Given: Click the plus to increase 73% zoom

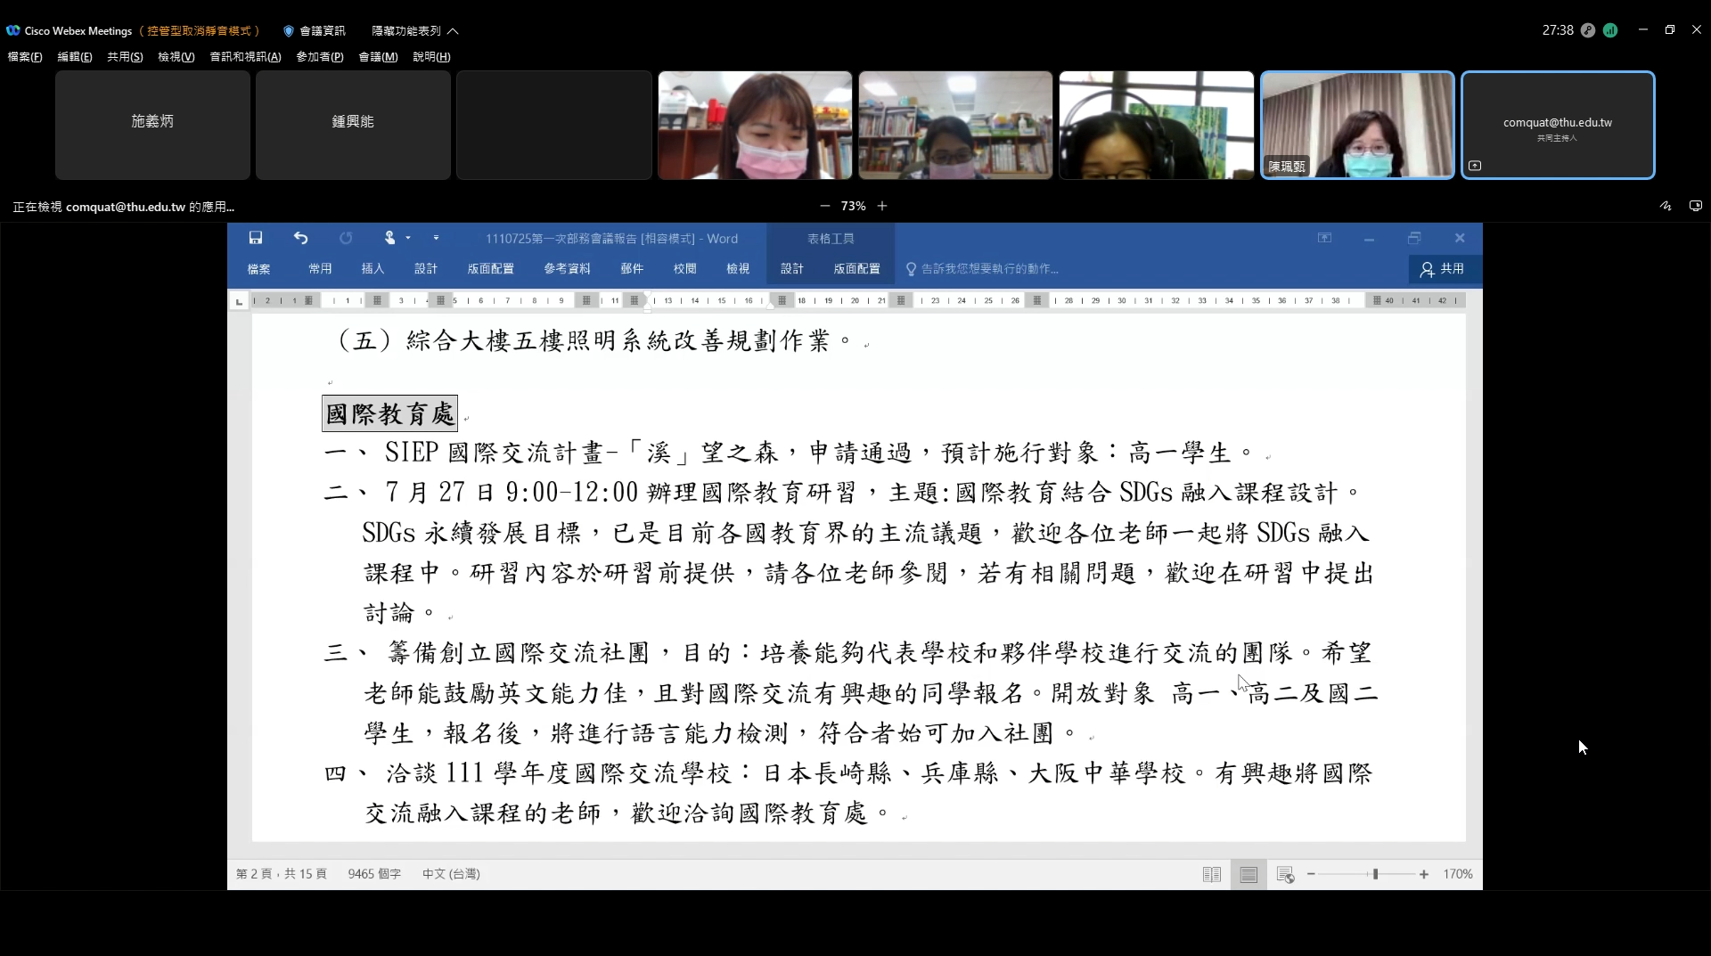Looking at the screenshot, I should tap(882, 206).
